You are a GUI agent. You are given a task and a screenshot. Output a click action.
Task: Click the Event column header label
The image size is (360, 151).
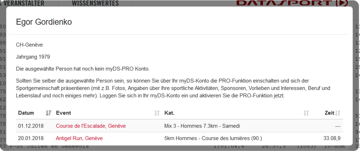point(64,113)
